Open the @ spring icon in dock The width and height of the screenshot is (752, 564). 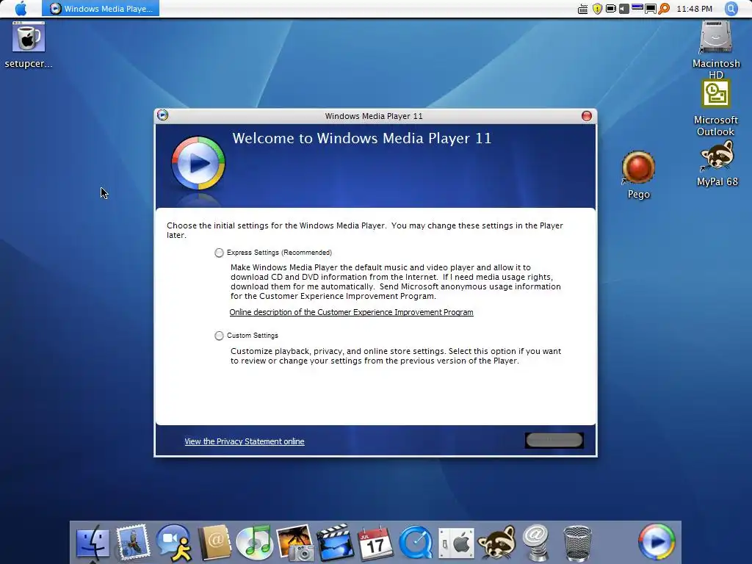(x=535, y=543)
